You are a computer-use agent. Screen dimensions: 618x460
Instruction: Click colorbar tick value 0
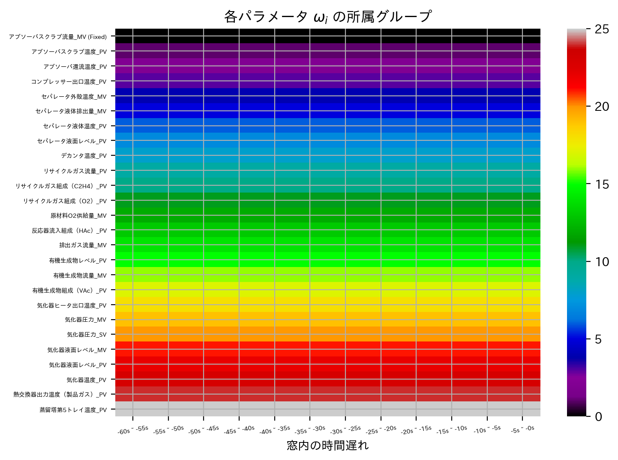coord(598,416)
